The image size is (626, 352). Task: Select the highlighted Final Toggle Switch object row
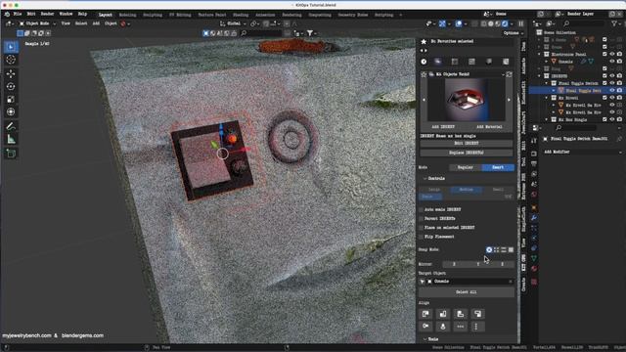coord(576,91)
